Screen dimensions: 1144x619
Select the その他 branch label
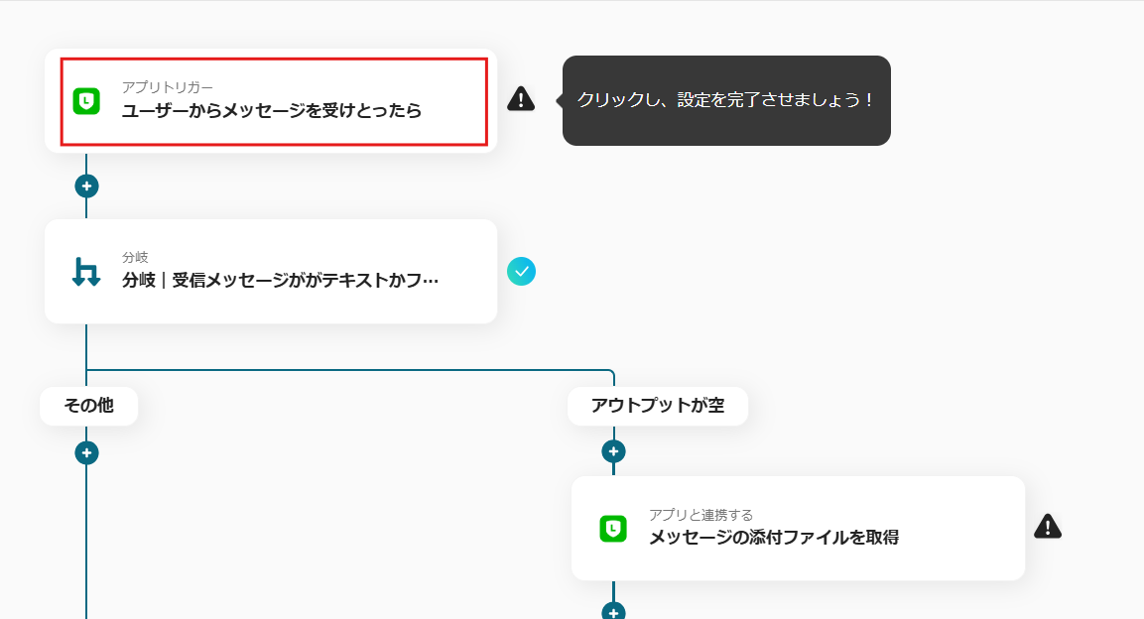click(x=88, y=406)
